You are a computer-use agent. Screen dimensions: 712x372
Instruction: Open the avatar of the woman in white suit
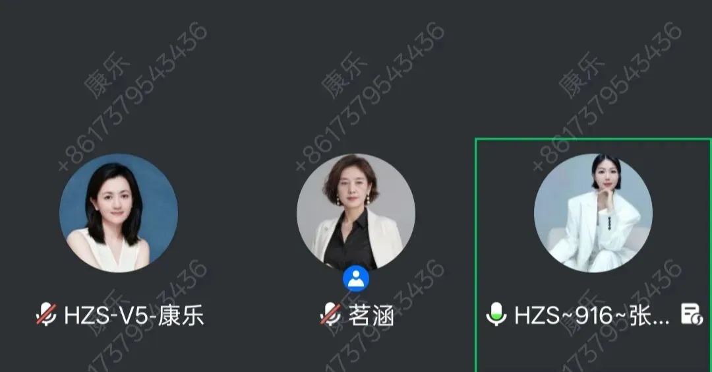(x=593, y=213)
